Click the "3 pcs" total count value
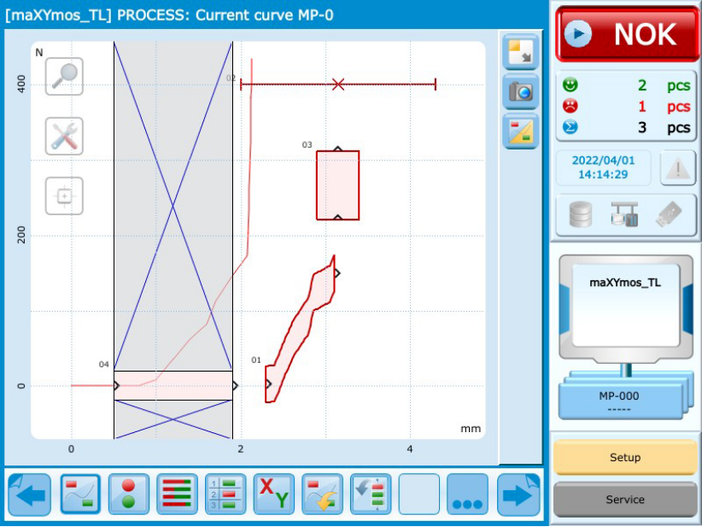The image size is (702, 527). [664, 127]
